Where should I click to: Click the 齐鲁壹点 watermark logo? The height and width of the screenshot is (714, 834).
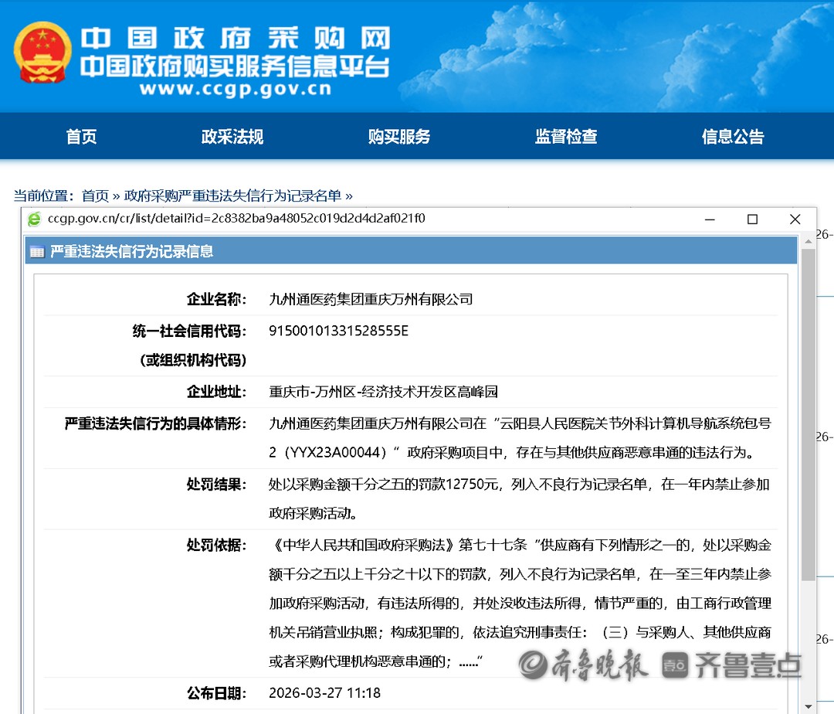click(x=731, y=665)
